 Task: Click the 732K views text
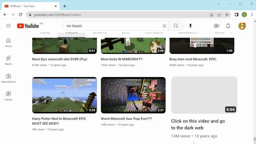pyautogui.click(x=108, y=65)
